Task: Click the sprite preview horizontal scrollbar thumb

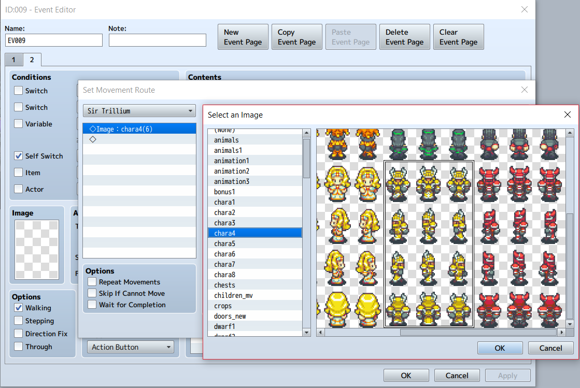Action: click(478, 332)
